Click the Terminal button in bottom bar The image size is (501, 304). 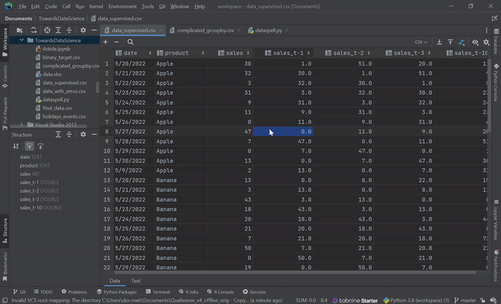[x=160, y=291]
